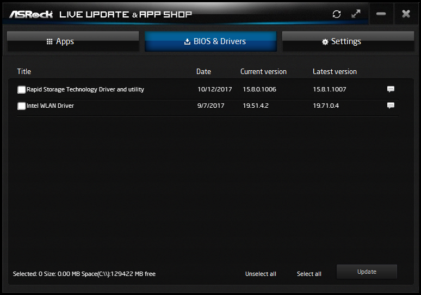Open comment icon for Rapid Storage Technology Driver

[391, 89]
